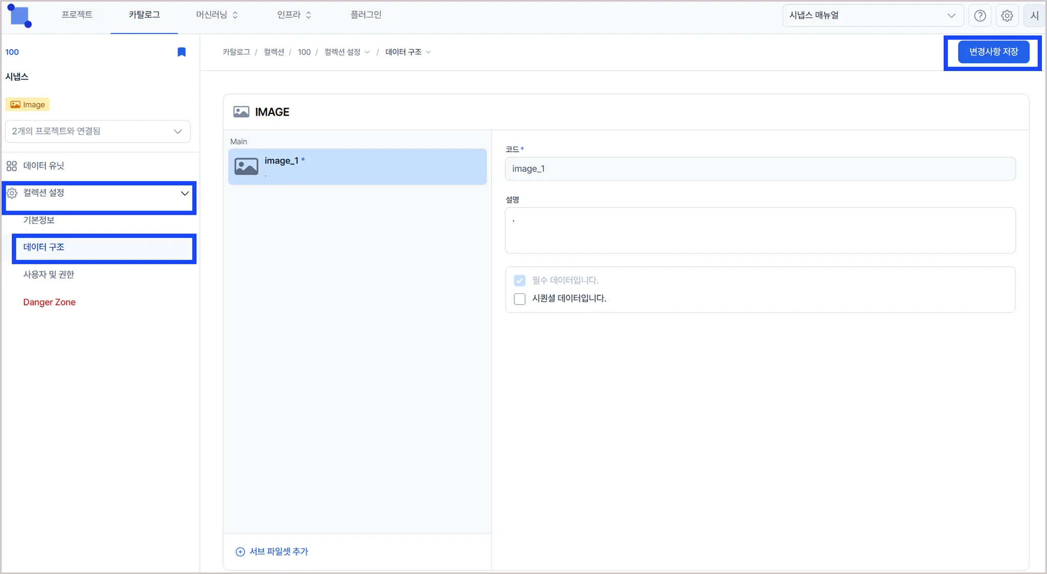
Task: Click the user avatar 시 icon
Action: click(1034, 16)
